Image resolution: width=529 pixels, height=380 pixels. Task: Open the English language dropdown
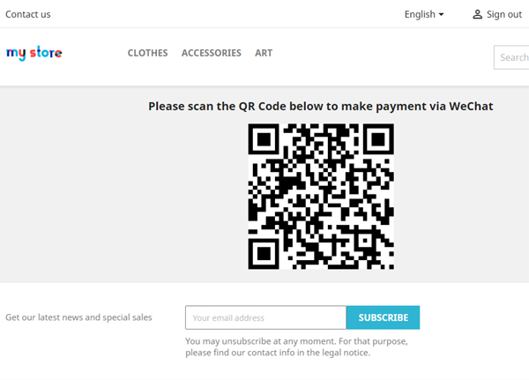click(x=423, y=14)
